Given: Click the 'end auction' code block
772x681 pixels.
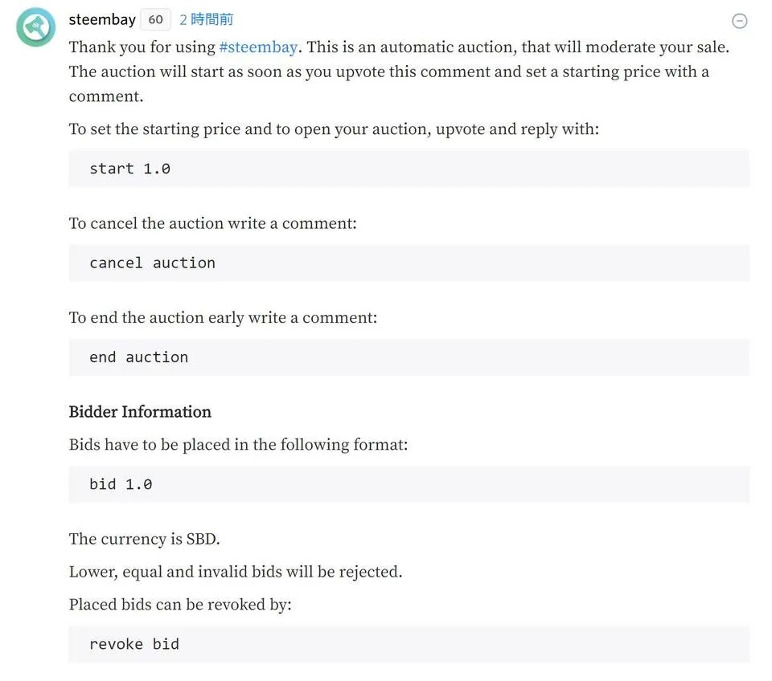Looking at the screenshot, I should tap(409, 357).
